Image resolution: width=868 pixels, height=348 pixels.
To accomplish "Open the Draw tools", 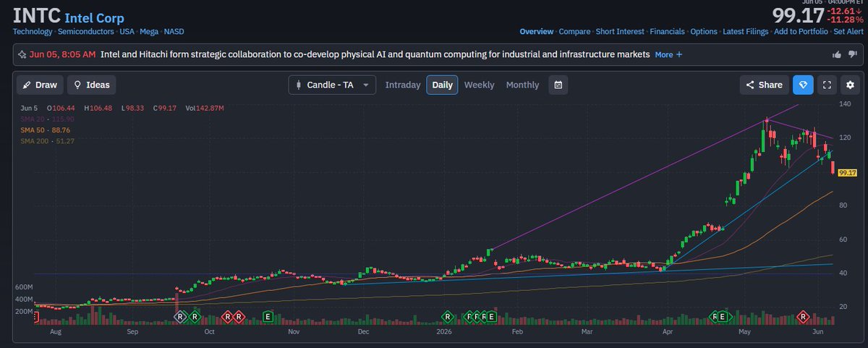I will pyautogui.click(x=41, y=85).
